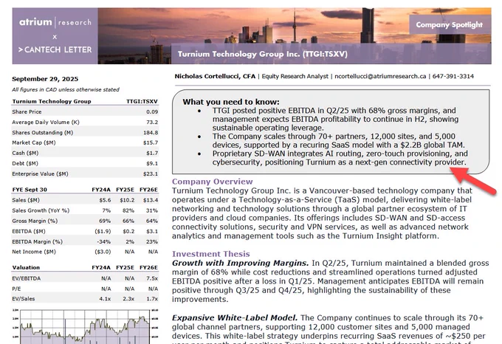Click the 'What you need to know:' heading
Image resolution: width=502 pixels, height=344 pixels.
pyautogui.click(x=231, y=102)
